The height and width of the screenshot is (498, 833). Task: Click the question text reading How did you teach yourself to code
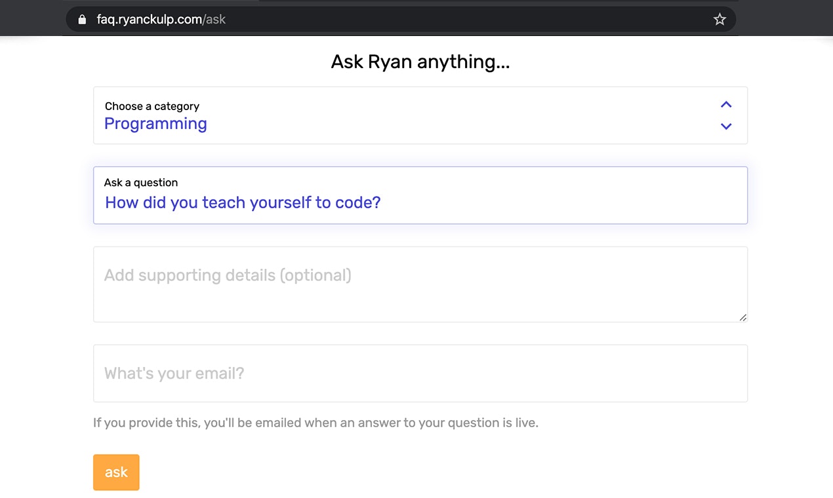[243, 202]
